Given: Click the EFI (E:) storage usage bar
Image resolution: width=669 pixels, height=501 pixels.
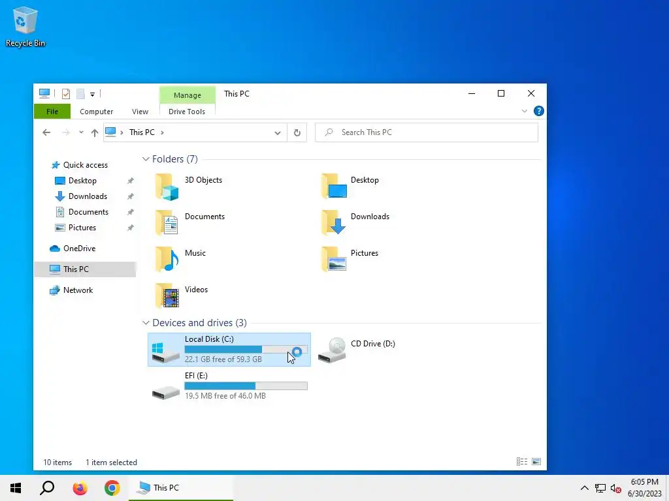Looking at the screenshot, I should (246, 386).
